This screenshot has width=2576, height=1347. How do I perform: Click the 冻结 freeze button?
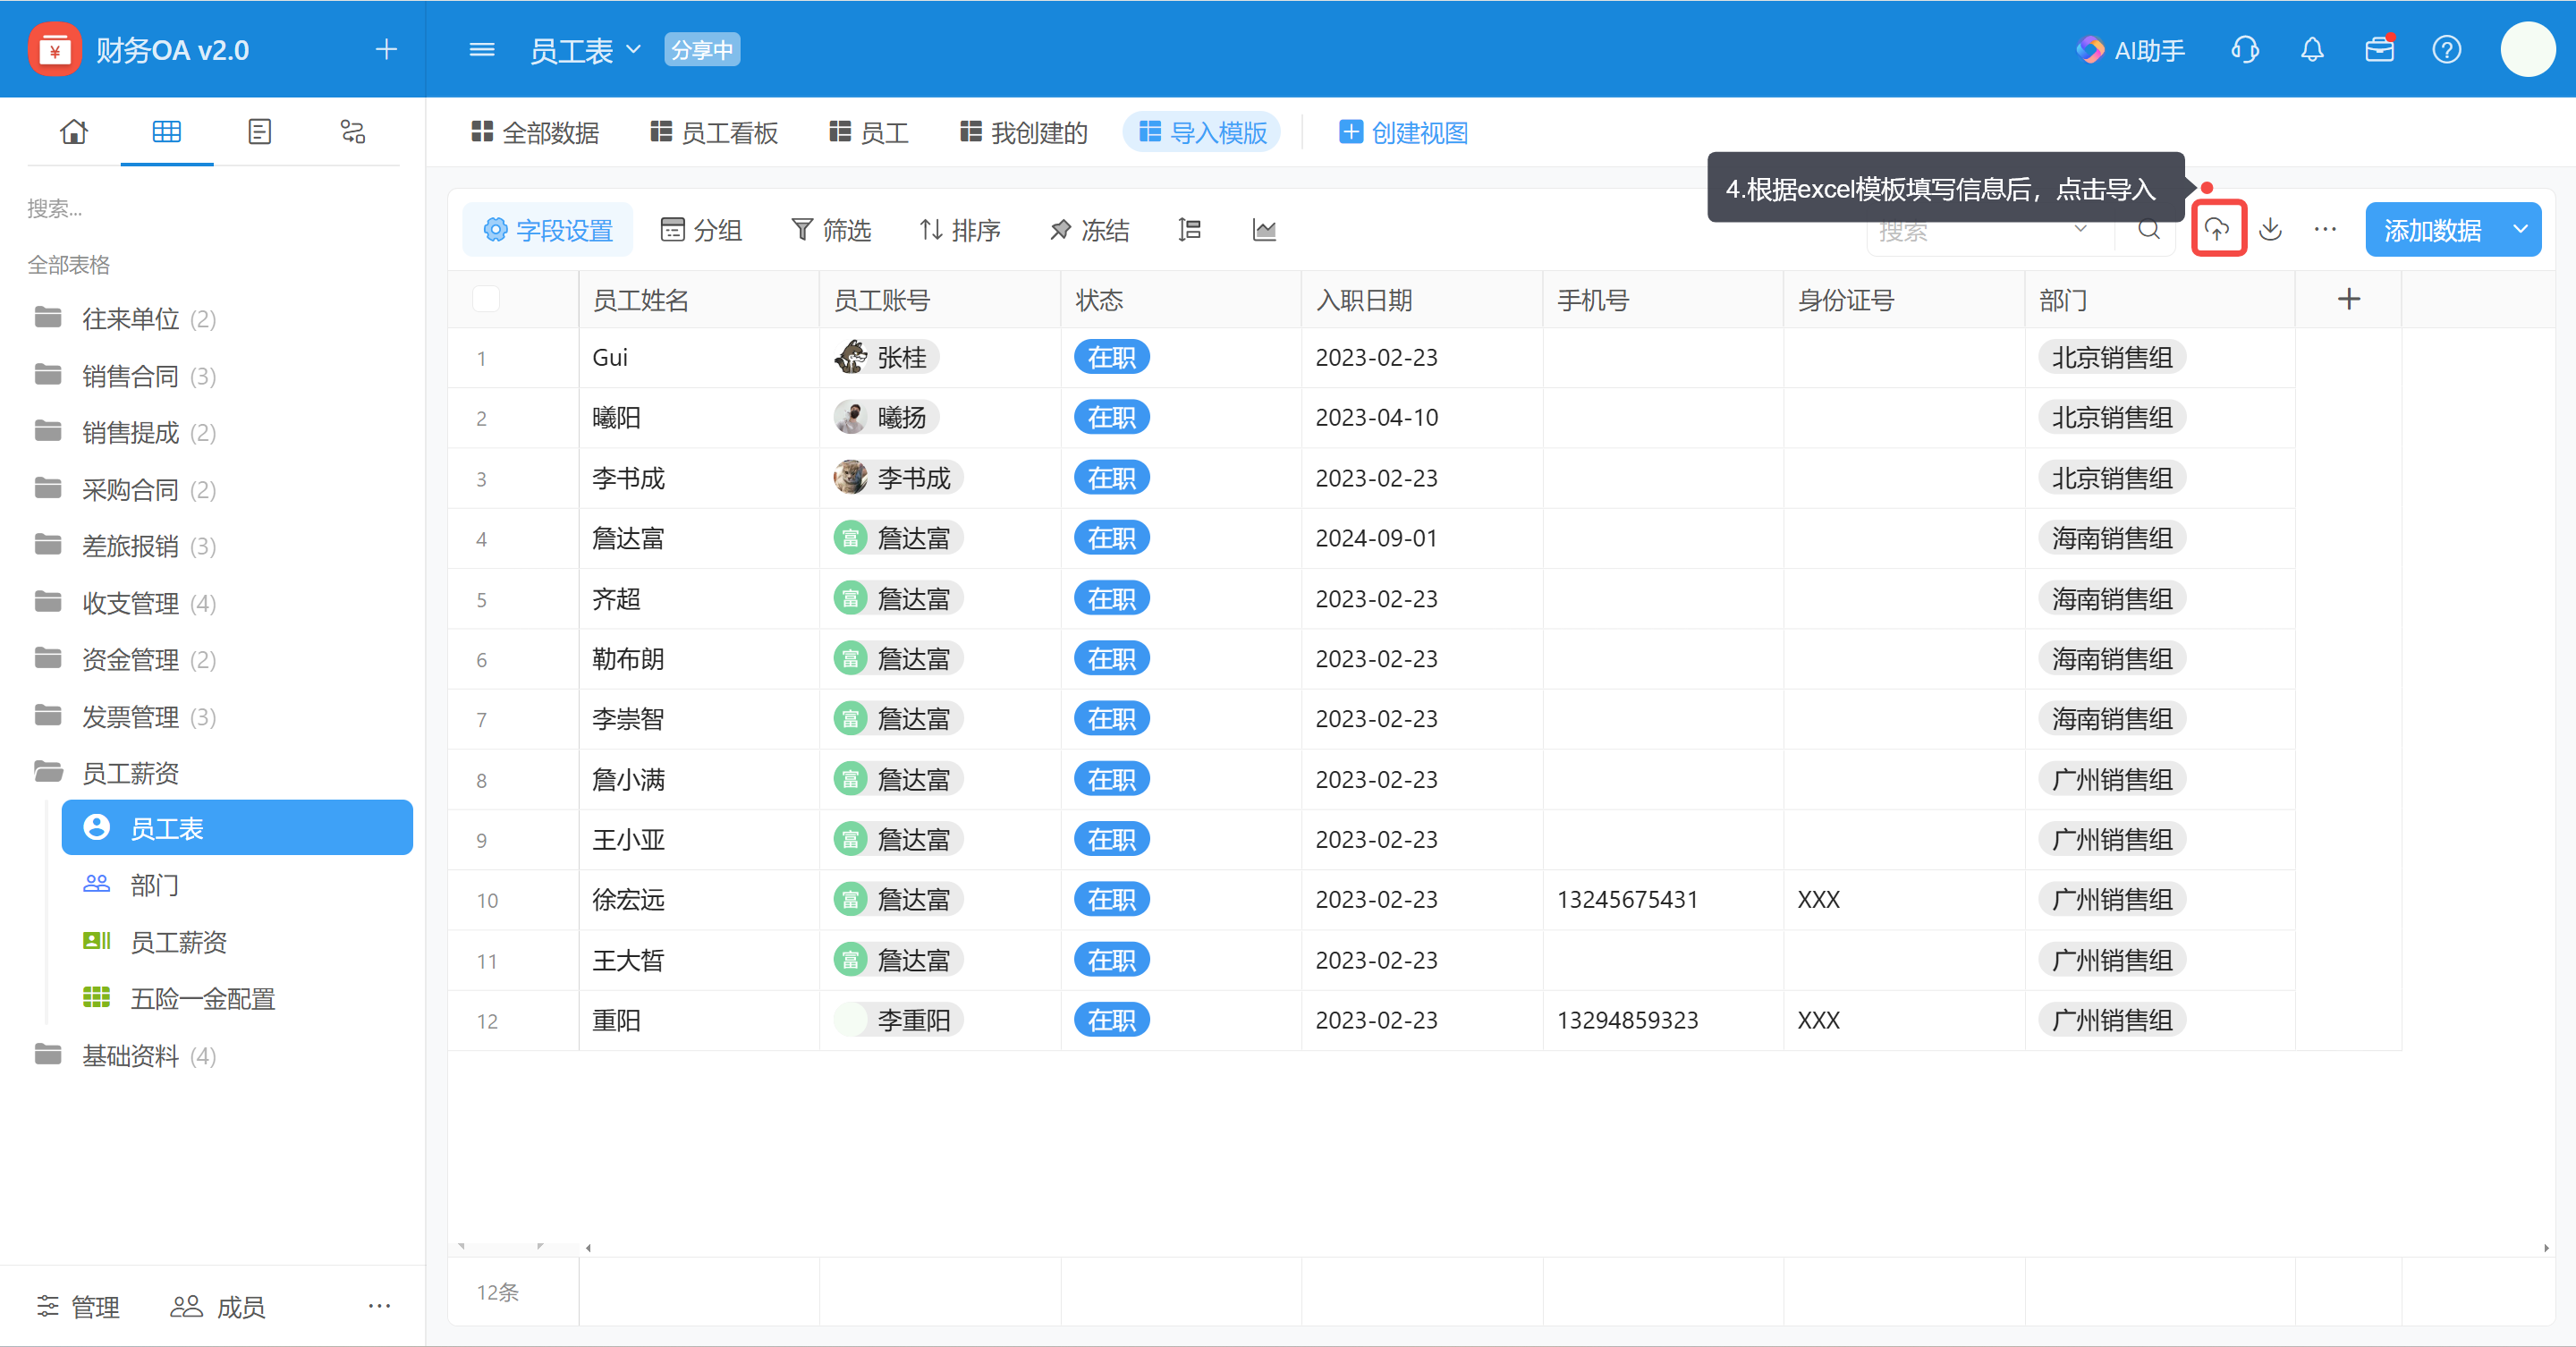(1089, 230)
